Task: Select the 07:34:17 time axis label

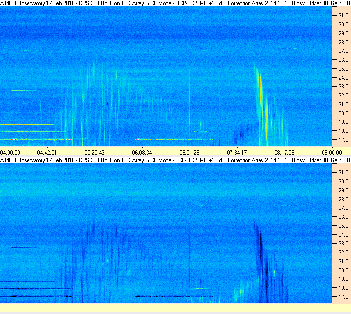Action: pyautogui.click(x=237, y=153)
